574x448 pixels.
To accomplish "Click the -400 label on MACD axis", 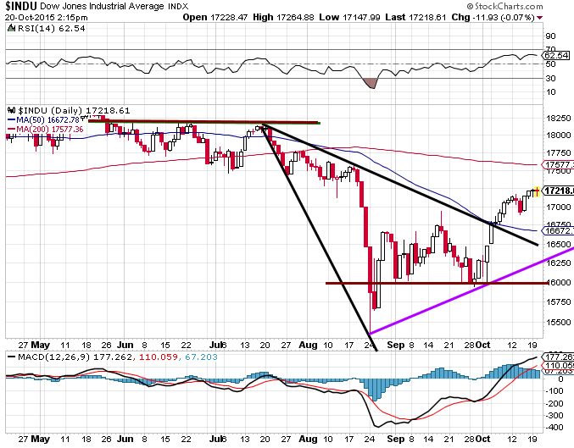I will click(x=554, y=427).
